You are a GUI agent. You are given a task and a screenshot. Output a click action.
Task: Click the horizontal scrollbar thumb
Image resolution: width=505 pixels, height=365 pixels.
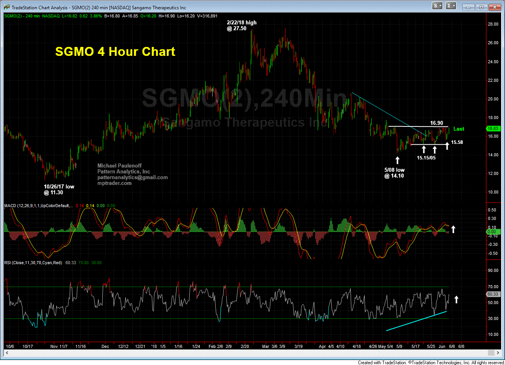(x=491, y=353)
